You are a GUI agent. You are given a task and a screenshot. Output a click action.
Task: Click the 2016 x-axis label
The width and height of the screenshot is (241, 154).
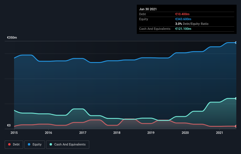point(48,133)
